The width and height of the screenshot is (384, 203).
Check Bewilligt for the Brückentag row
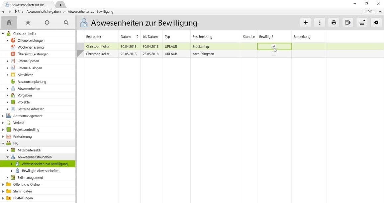[x=274, y=46]
